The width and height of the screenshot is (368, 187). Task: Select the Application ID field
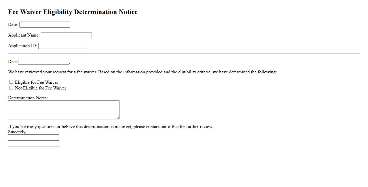[x=64, y=46]
